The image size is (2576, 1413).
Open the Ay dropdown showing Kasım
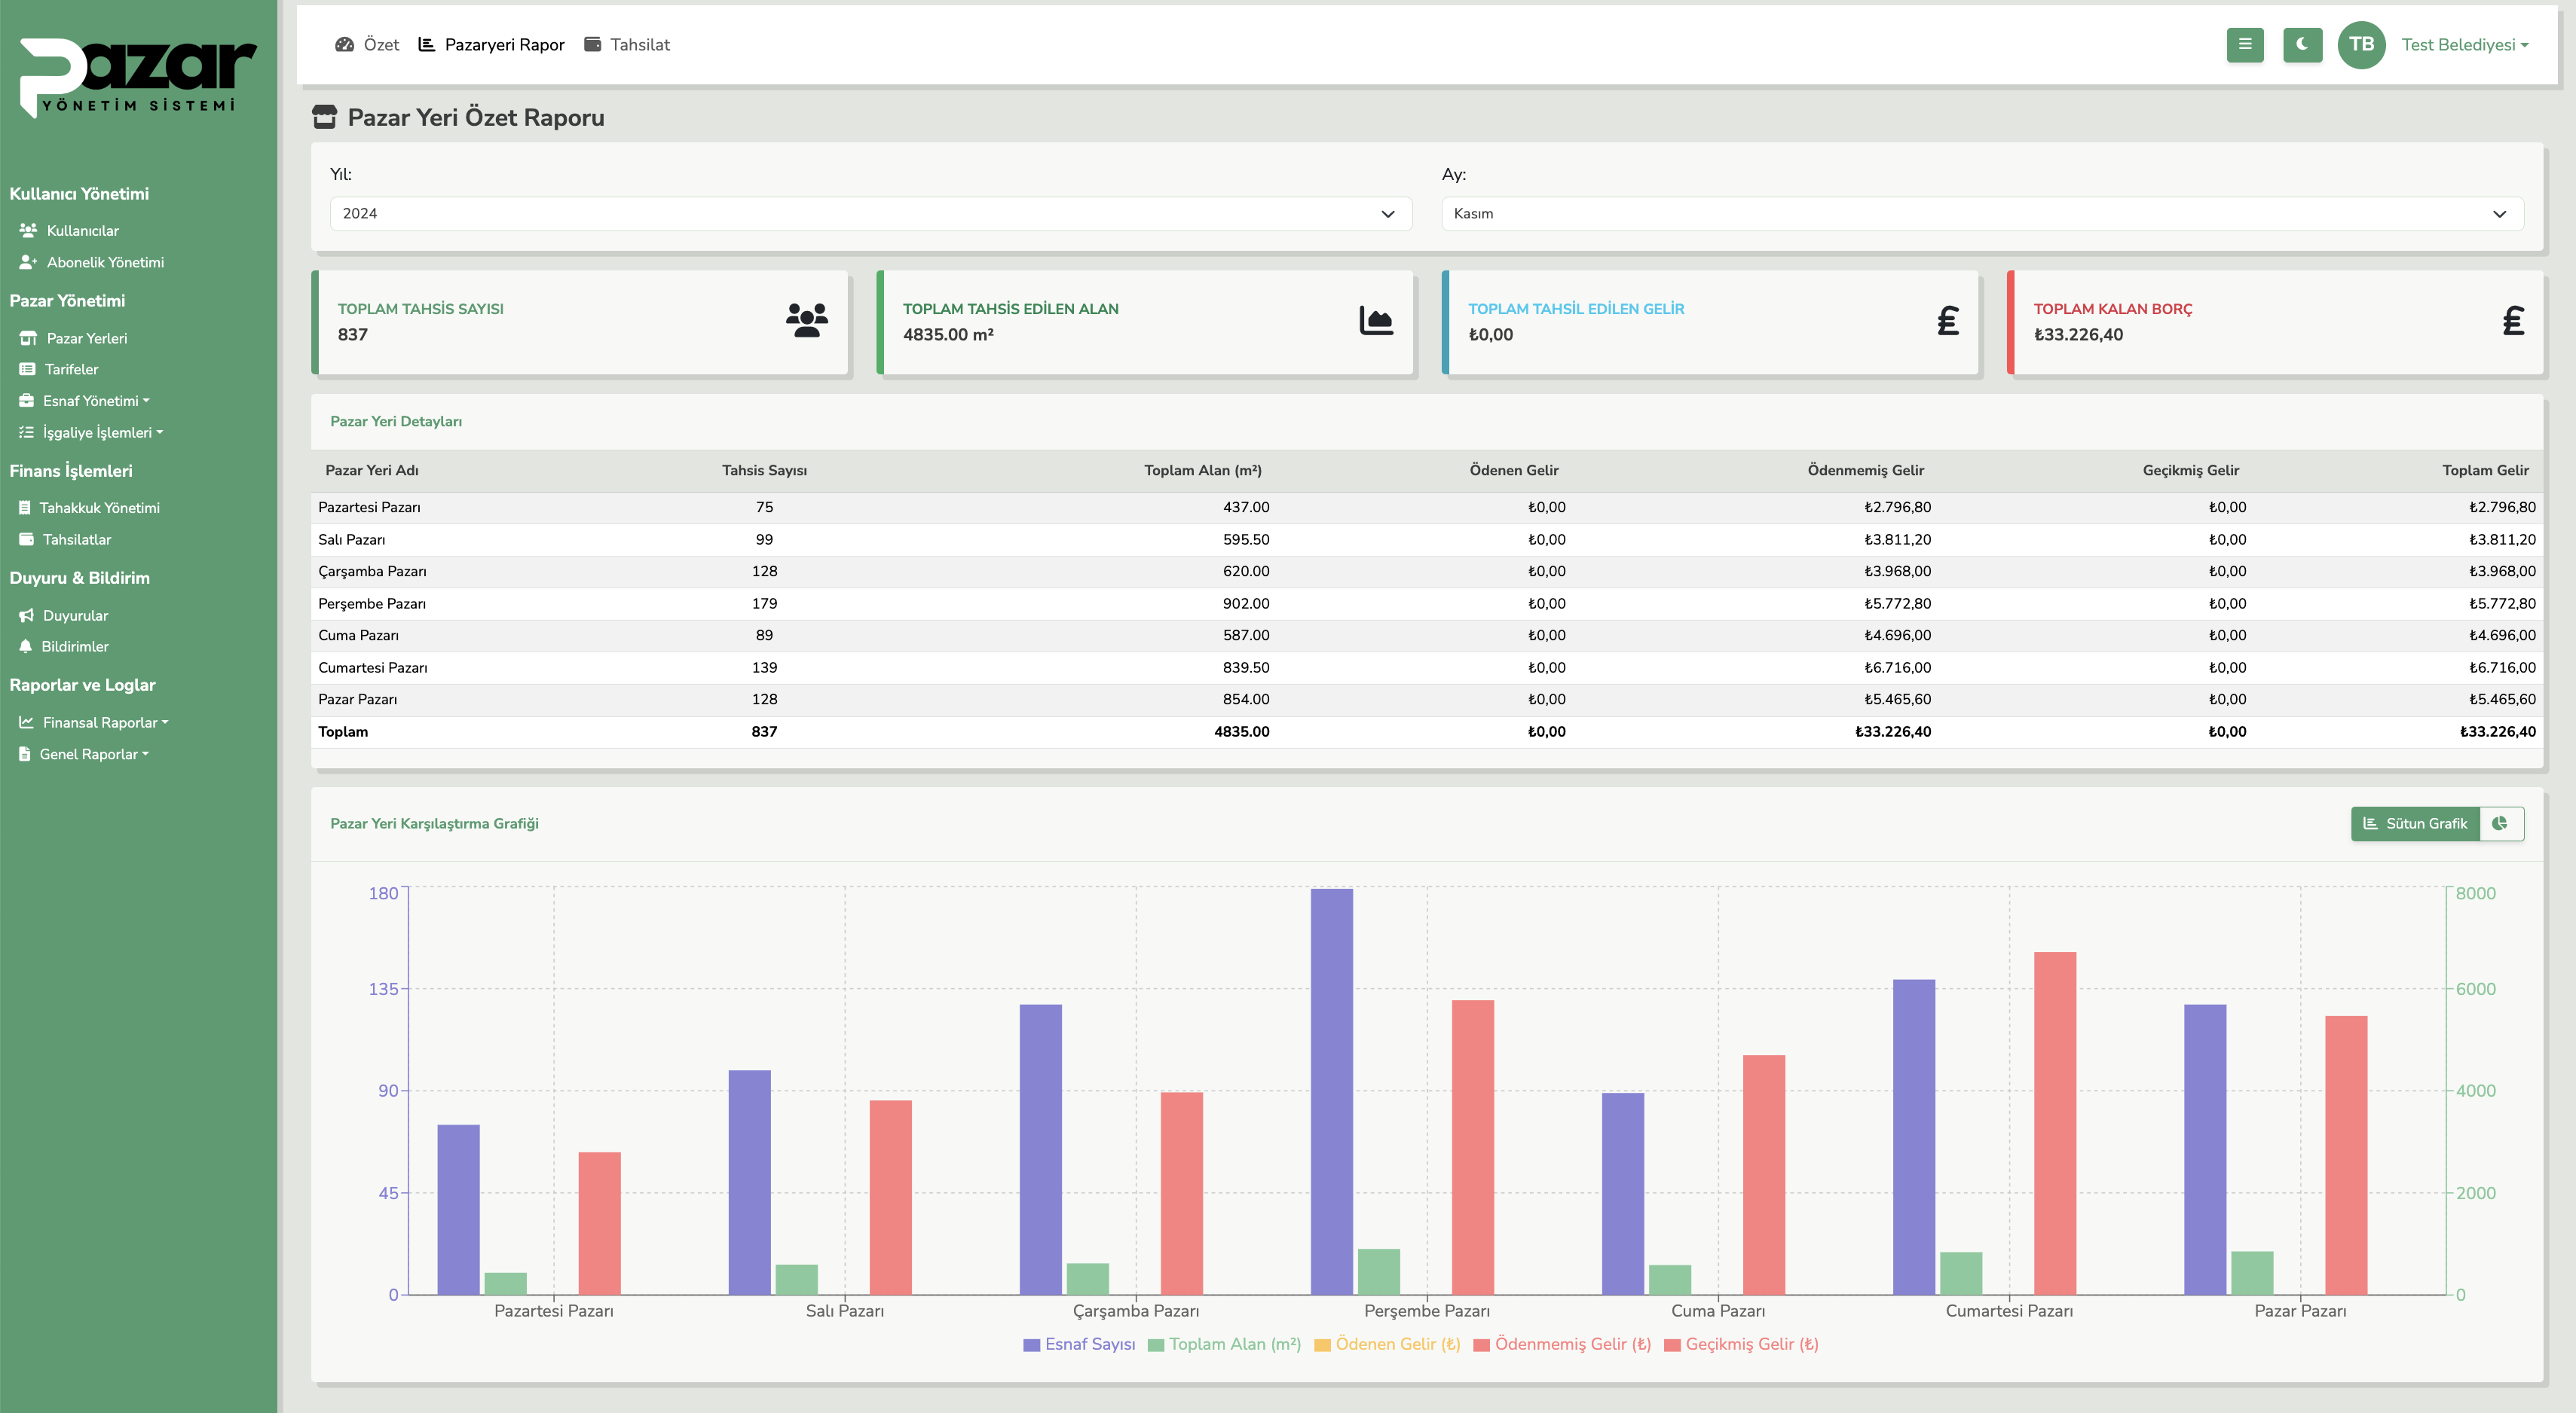(1982, 214)
